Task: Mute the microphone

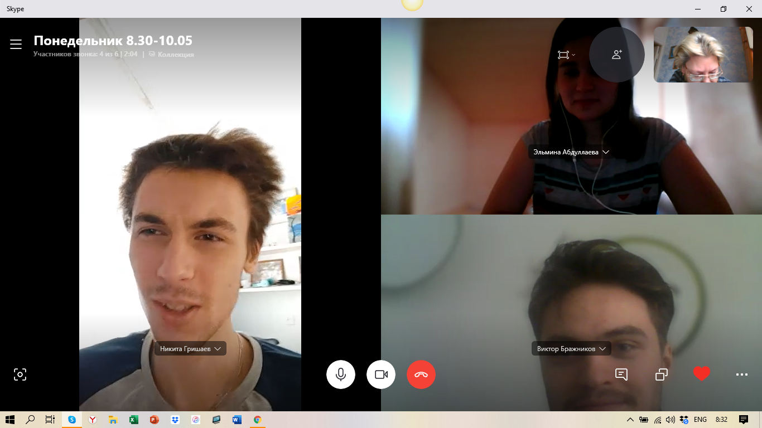Action: (x=341, y=374)
